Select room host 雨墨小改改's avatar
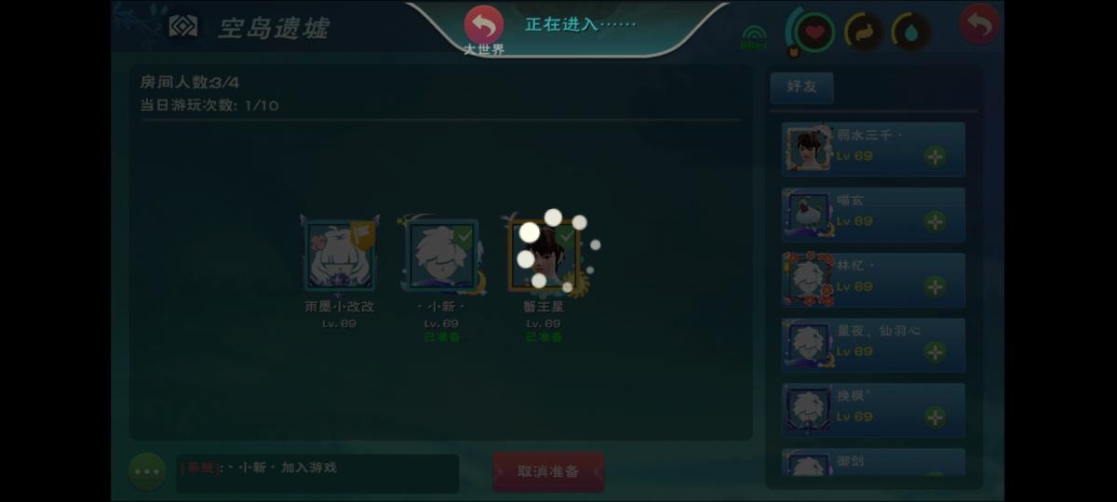Viewport: 1117px width, 502px height. pos(340,255)
